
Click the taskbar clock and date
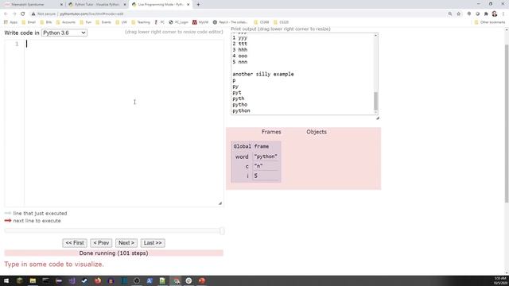tap(500, 280)
